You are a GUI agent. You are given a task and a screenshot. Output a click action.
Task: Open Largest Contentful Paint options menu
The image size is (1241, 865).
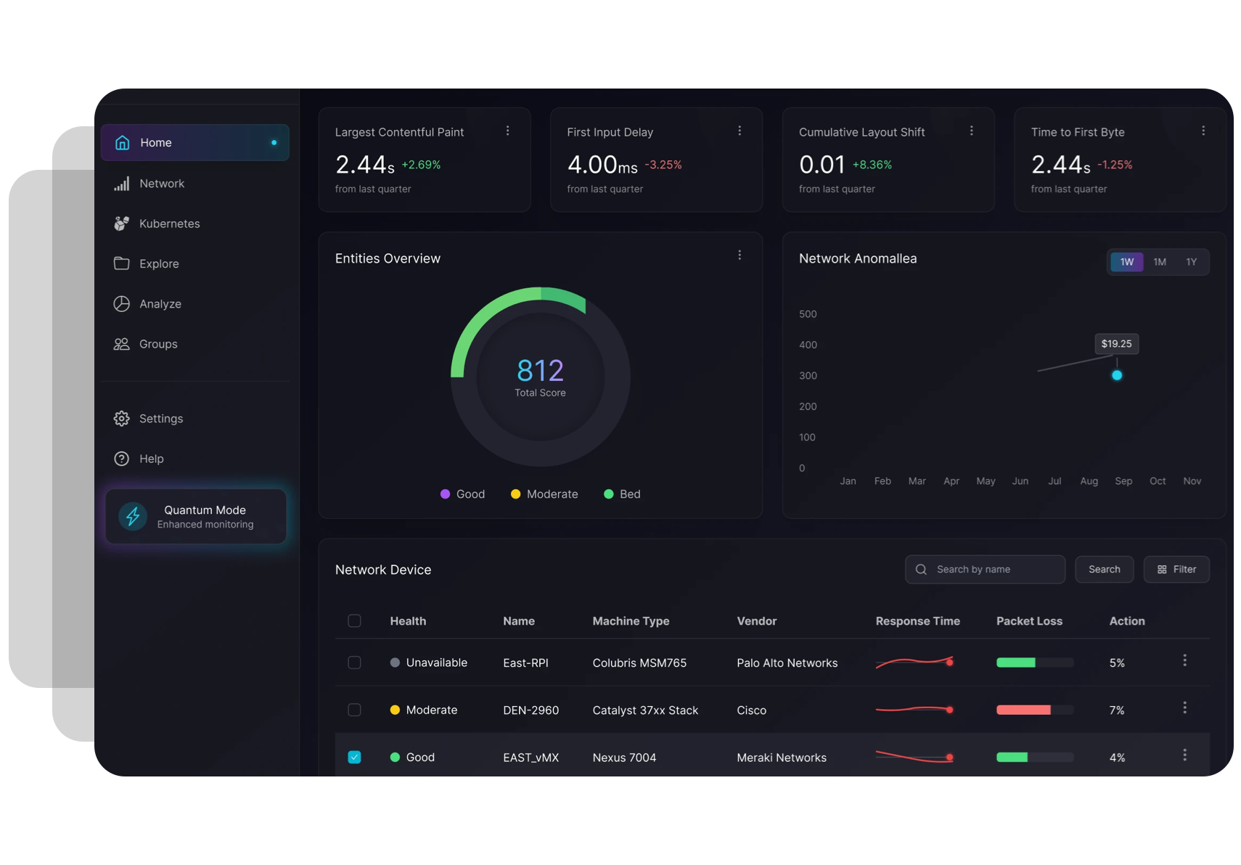coord(507,131)
